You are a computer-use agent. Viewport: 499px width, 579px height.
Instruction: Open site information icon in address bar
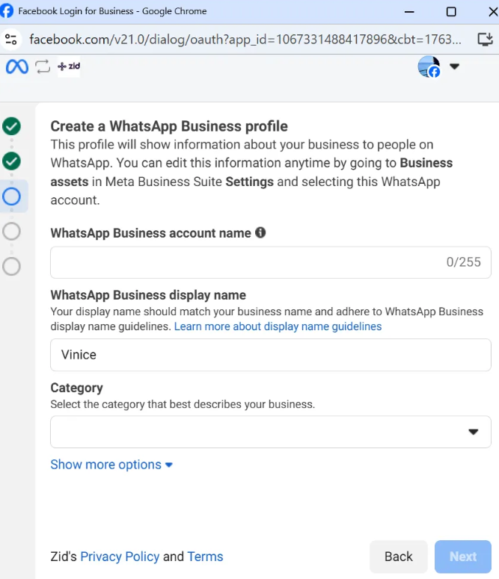(x=10, y=39)
